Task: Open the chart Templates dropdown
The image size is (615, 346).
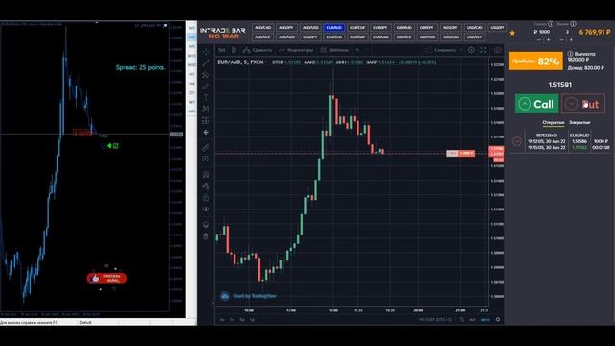Action: click(x=334, y=50)
